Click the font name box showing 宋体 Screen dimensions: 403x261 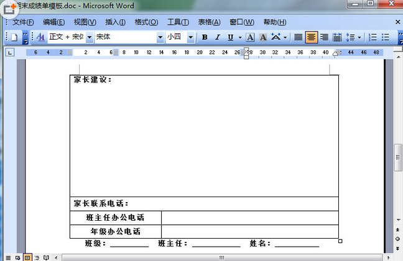(x=126, y=37)
